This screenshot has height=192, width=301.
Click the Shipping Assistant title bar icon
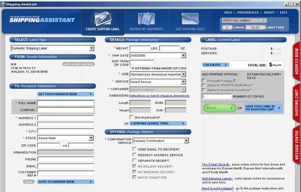click(3, 4)
